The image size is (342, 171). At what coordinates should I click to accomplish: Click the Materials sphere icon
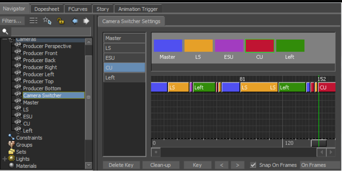click(11, 166)
